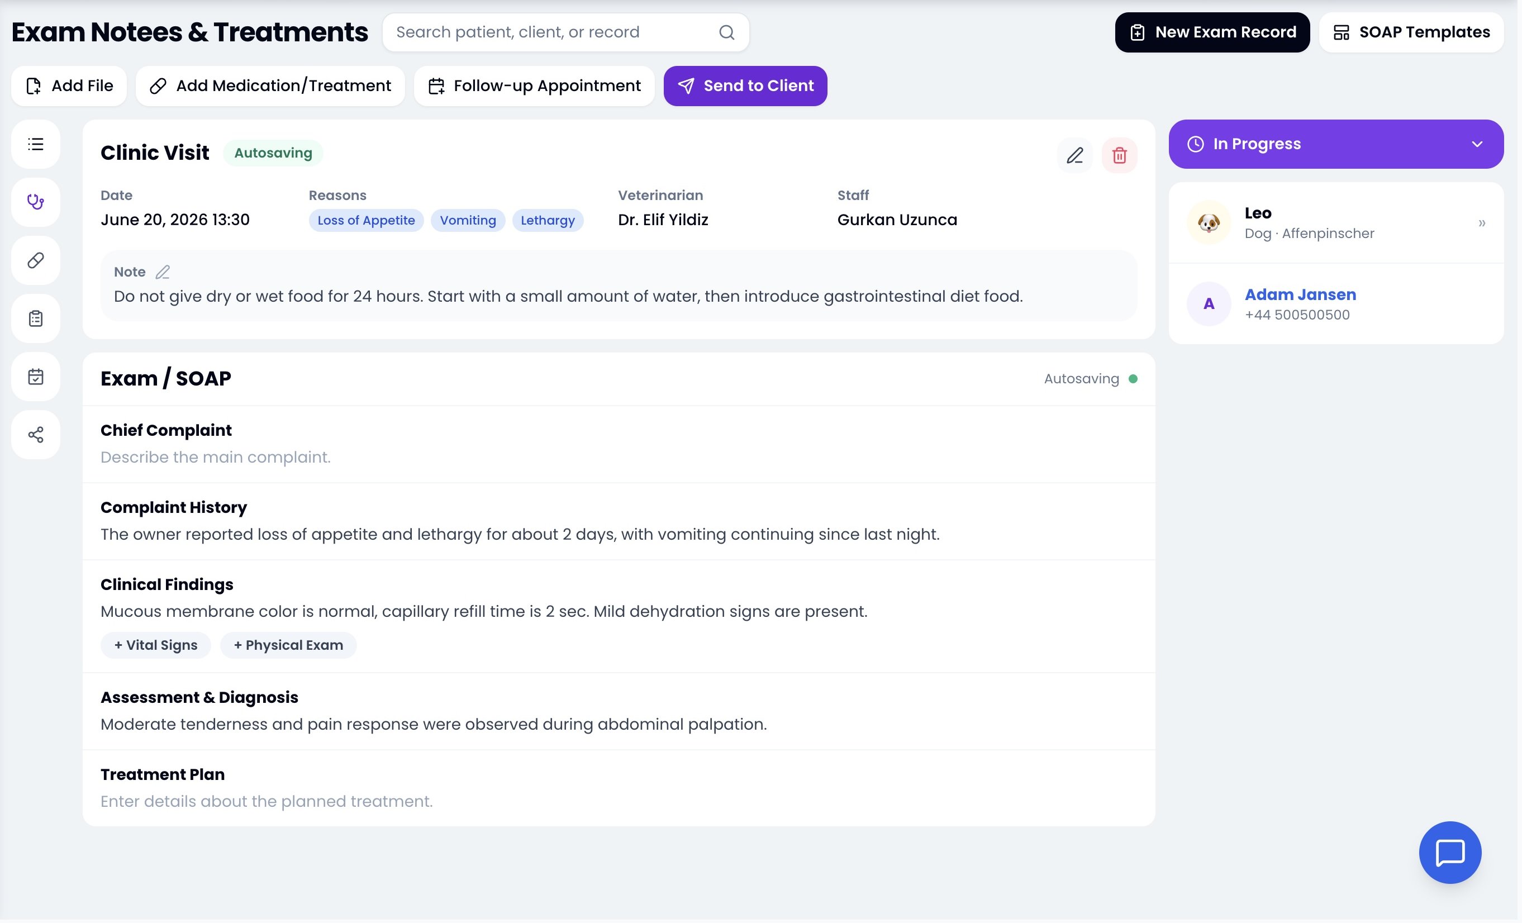Click the Assessment & Diagnosis text

click(435, 725)
